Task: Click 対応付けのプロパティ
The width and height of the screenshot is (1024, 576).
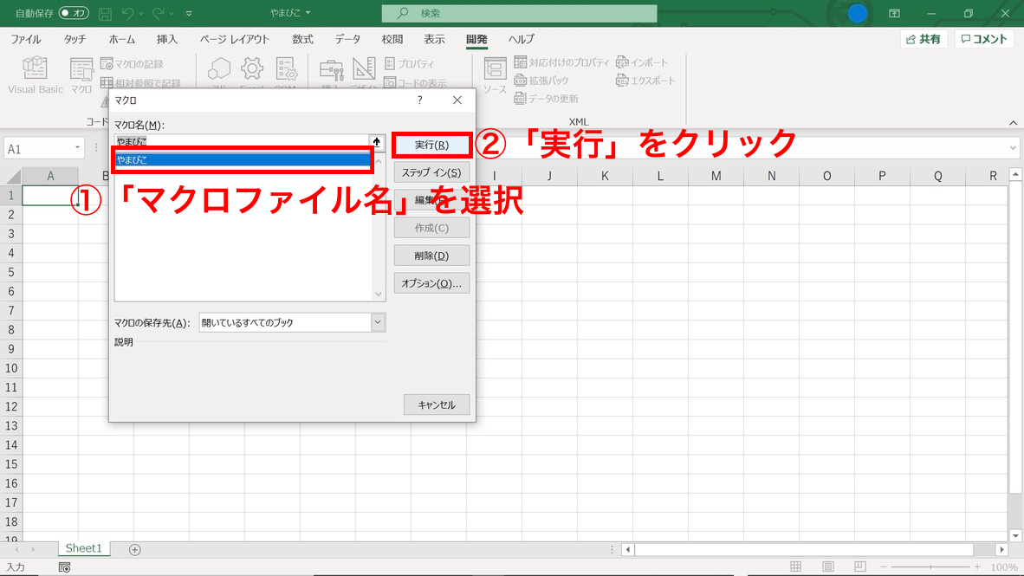Action: [561, 62]
